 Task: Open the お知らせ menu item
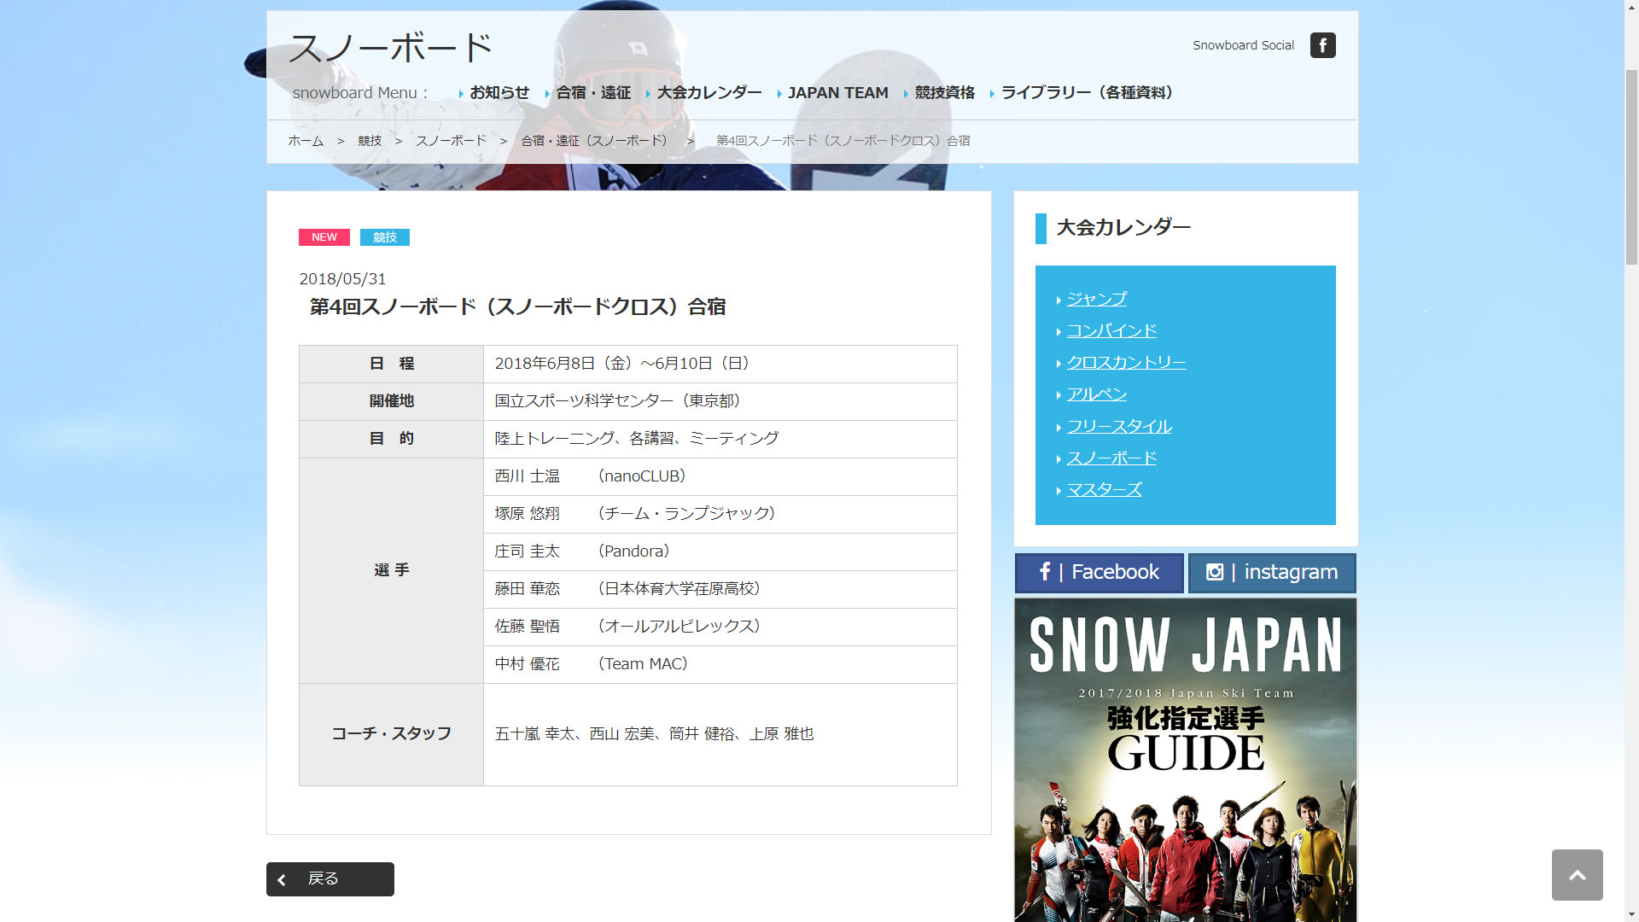click(499, 93)
